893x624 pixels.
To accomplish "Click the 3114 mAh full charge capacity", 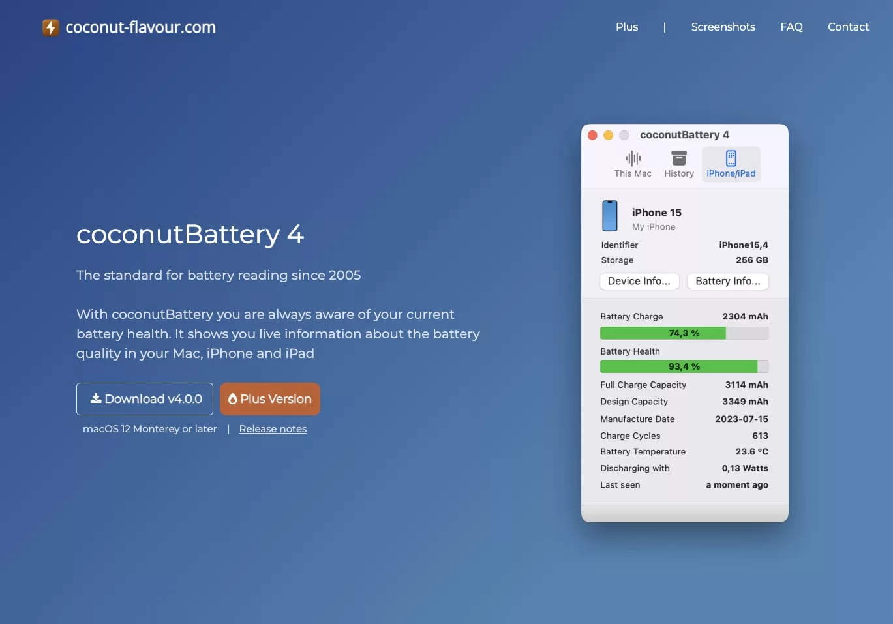I will point(746,385).
